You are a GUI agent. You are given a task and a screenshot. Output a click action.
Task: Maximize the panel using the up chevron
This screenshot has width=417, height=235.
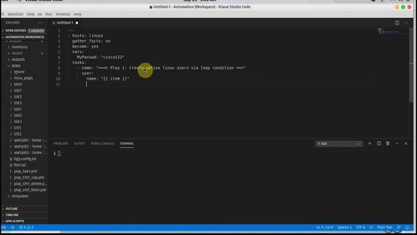pyautogui.click(x=397, y=144)
